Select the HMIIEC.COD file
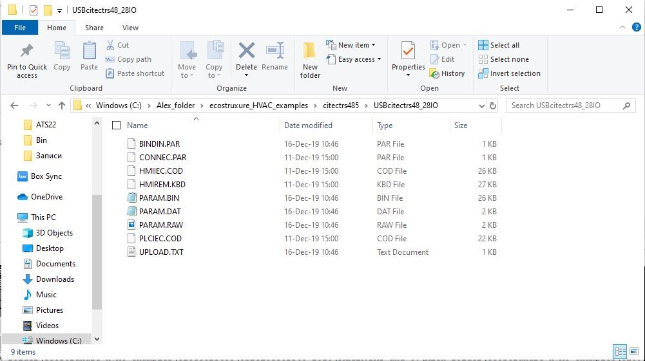The width and height of the screenshot is (645, 361). [161, 171]
